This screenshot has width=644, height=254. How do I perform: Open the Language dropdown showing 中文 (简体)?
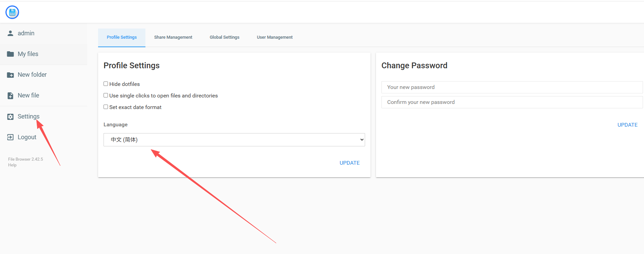pyautogui.click(x=234, y=140)
